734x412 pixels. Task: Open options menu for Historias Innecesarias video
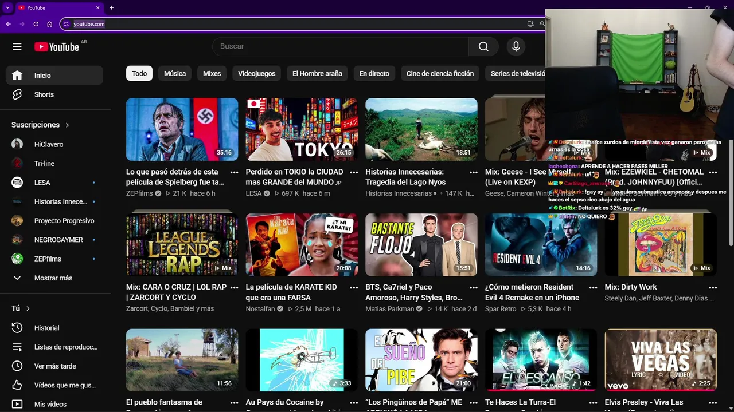pos(474,172)
